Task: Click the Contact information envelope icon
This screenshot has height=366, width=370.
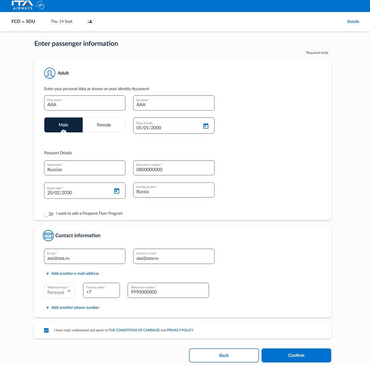Action: tap(48, 235)
